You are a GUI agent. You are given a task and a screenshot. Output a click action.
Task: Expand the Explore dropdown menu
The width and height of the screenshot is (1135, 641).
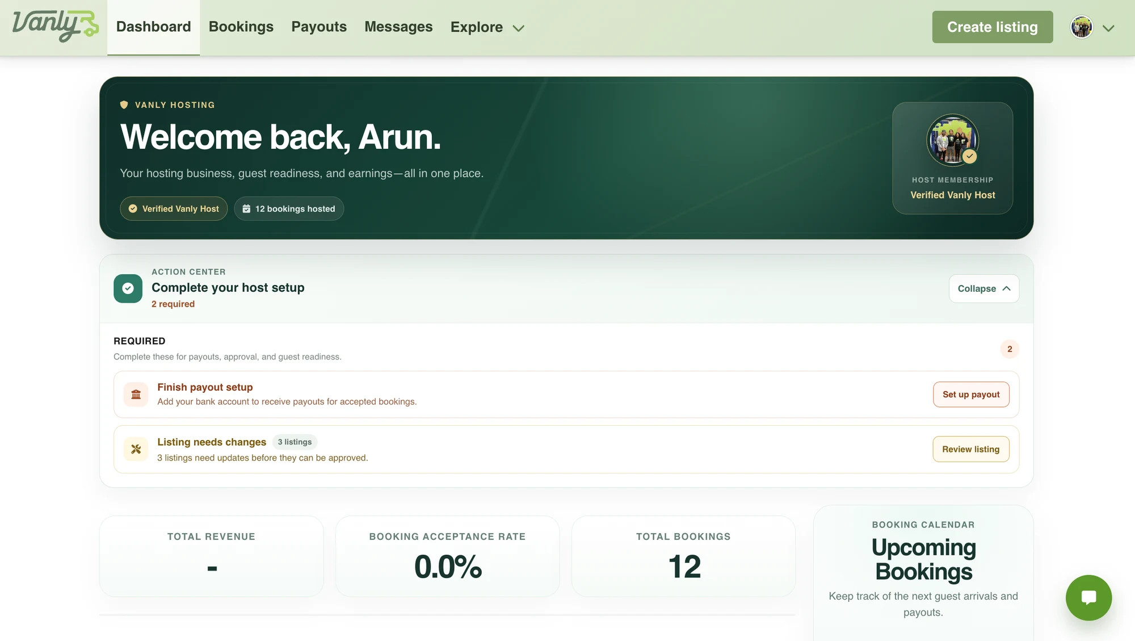click(x=487, y=27)
